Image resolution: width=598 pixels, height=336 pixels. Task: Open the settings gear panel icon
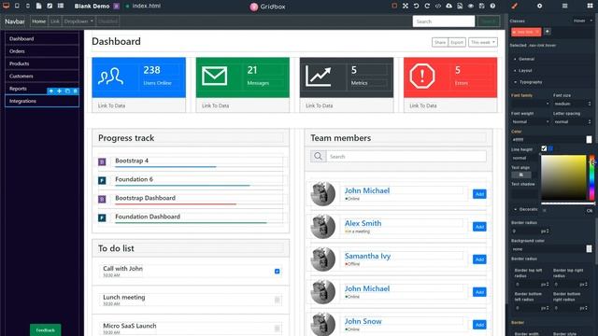pyautogui.click(x=539, y=6)
